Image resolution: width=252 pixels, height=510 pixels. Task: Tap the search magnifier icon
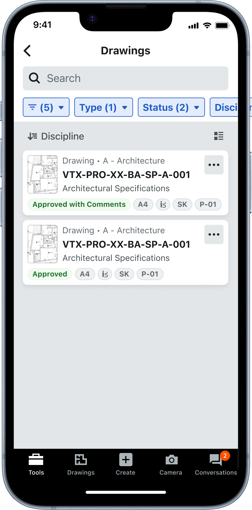click(34, 78)
